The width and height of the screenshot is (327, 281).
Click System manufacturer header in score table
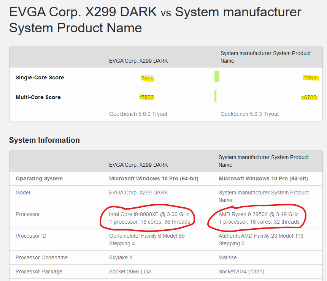point(266,57)
